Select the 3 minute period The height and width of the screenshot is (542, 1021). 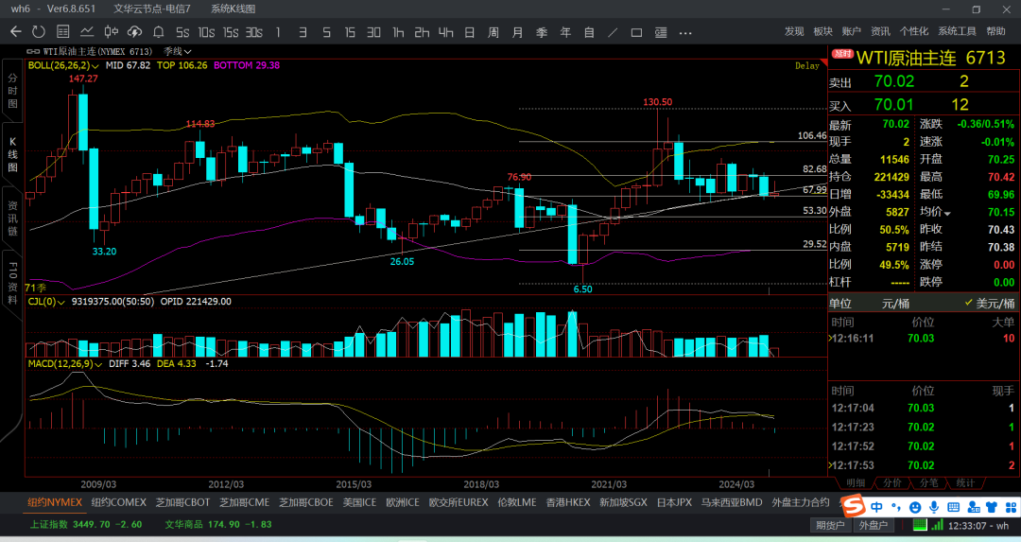[303, 32]
